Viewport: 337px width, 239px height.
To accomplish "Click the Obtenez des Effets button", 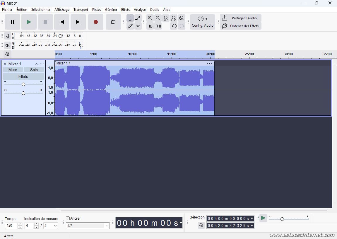I will pos(241,26).
